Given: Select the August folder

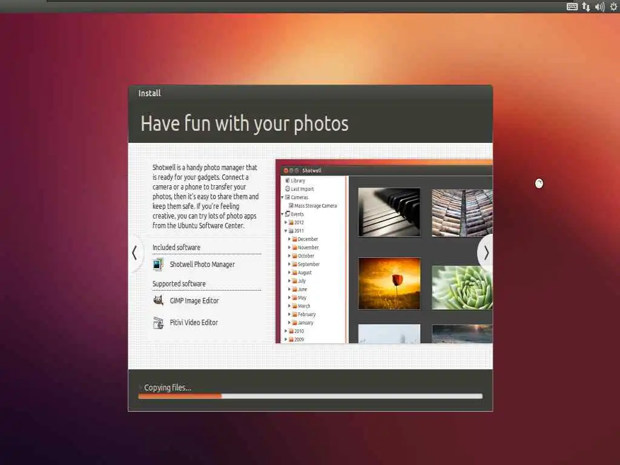Looking at the screenshot, I should click(302, 272).
